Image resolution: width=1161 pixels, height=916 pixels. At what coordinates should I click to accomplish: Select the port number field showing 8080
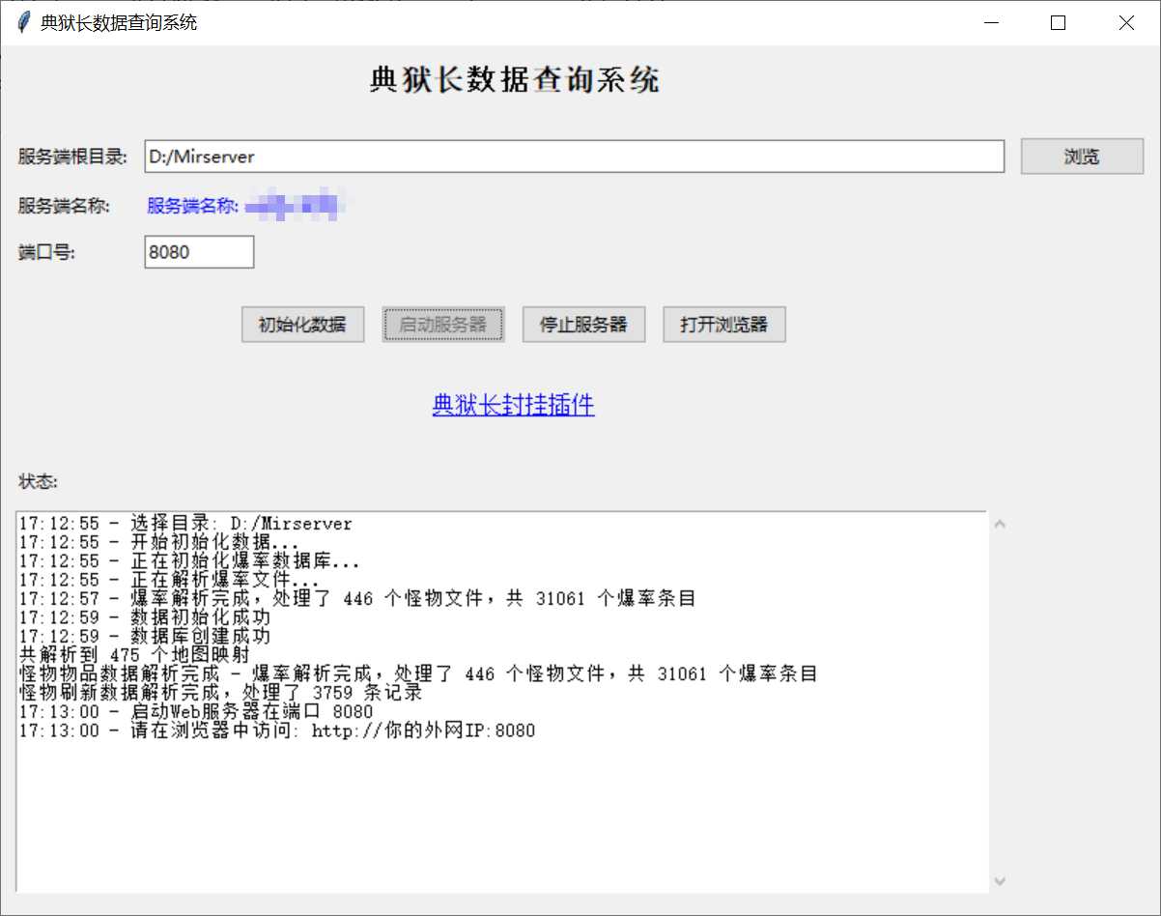point(198,251)
